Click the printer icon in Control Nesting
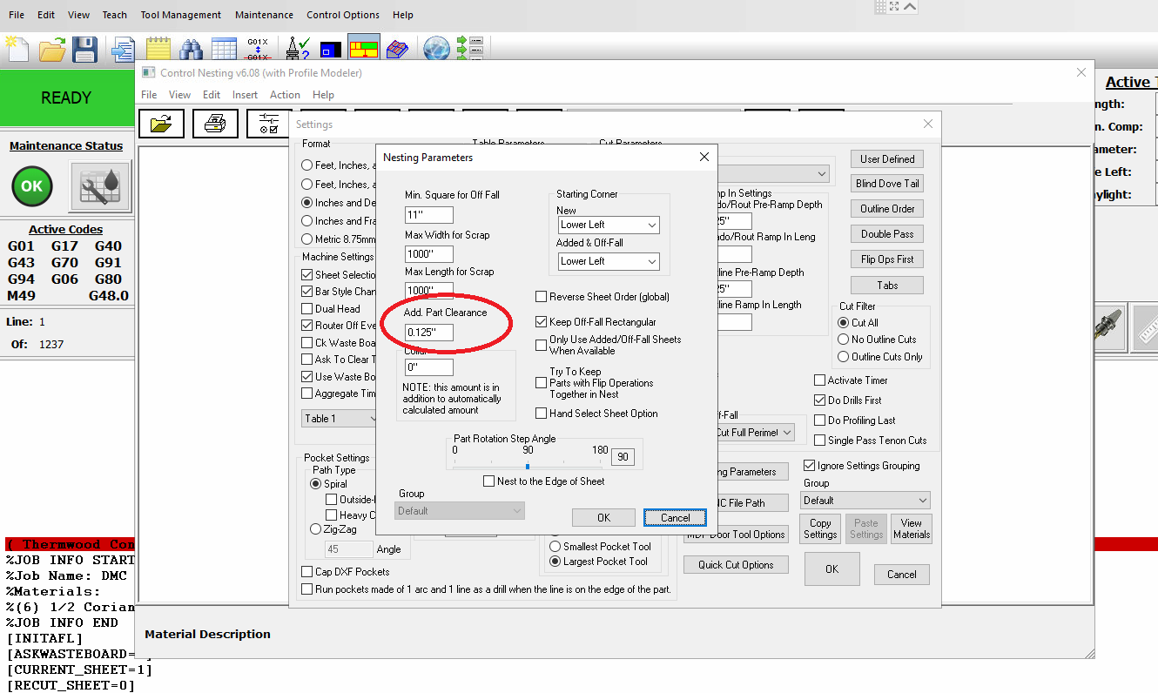 click(215, 124)
